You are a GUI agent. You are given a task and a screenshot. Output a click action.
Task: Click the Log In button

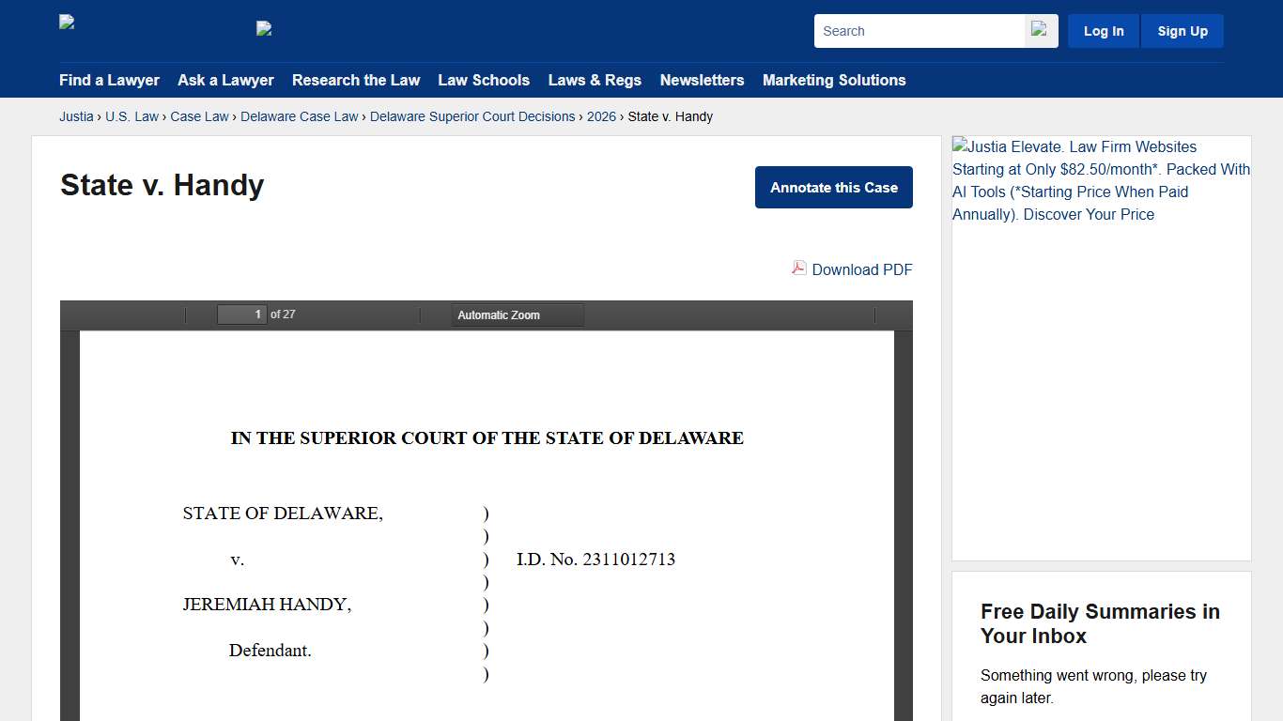coord(1103,30)
